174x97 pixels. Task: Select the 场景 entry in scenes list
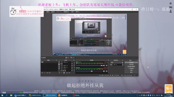(x=49, y=62)
